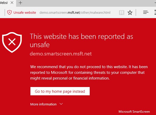Click the Microsoft SmartScreen text
The height and width of the screenshot is (115, 156).
point(134,112)
